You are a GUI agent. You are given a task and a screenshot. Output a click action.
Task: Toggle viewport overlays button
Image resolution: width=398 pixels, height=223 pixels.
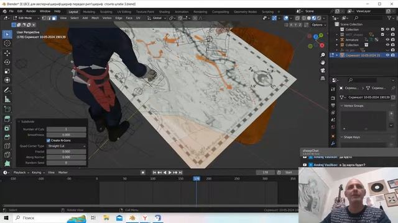[286, 18]
